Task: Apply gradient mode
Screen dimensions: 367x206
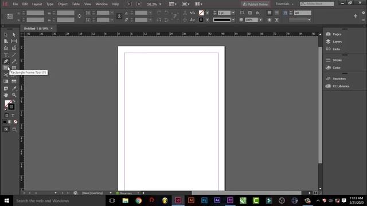Action: 10,122
